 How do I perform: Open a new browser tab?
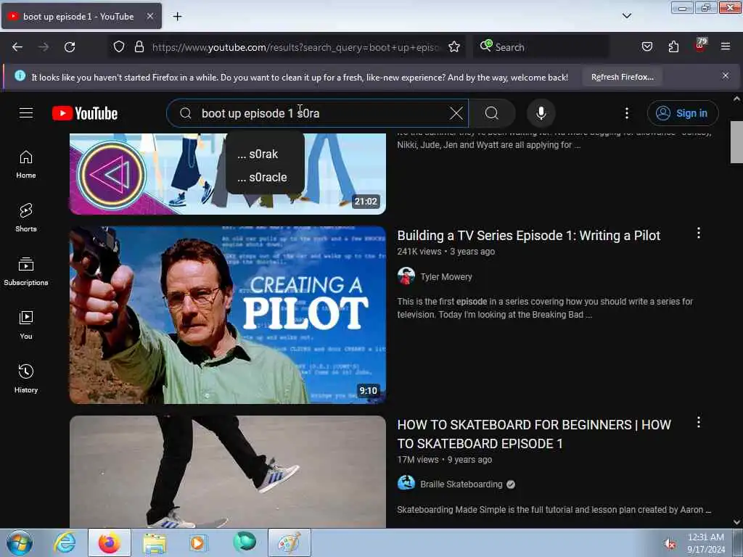(177, 17)
